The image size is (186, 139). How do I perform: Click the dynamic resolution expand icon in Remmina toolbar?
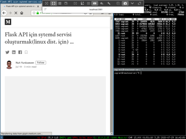(x=82, y=3)
